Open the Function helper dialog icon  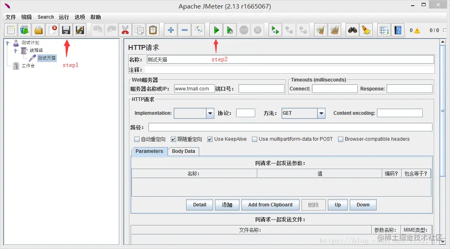click(384, 30)
